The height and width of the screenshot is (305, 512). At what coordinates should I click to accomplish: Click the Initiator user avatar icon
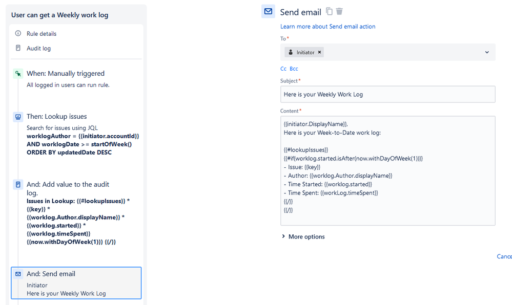291,52
